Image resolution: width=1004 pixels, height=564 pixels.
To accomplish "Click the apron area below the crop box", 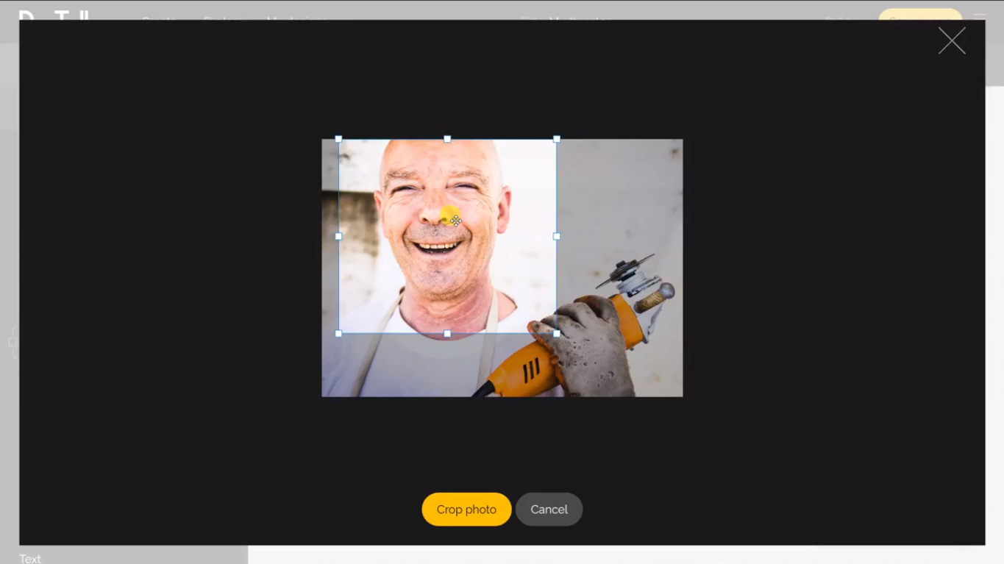I will [x=412, y=364].
